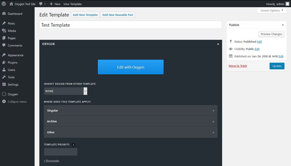This screenshot has width=291, height=166.
Task: Click the status pin icon in Publish box
Action: [x=231, y=41]
